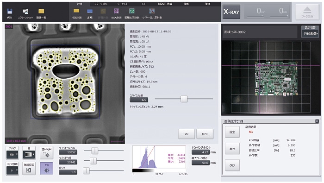
Task: Select the yellow dimension measurement tool
Action: [76, 11]
